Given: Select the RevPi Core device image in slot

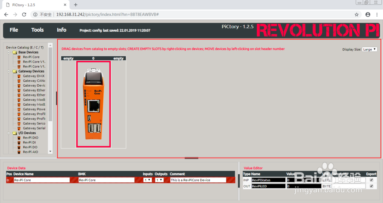Looking at the screenshot, I should tap(93, 104).
